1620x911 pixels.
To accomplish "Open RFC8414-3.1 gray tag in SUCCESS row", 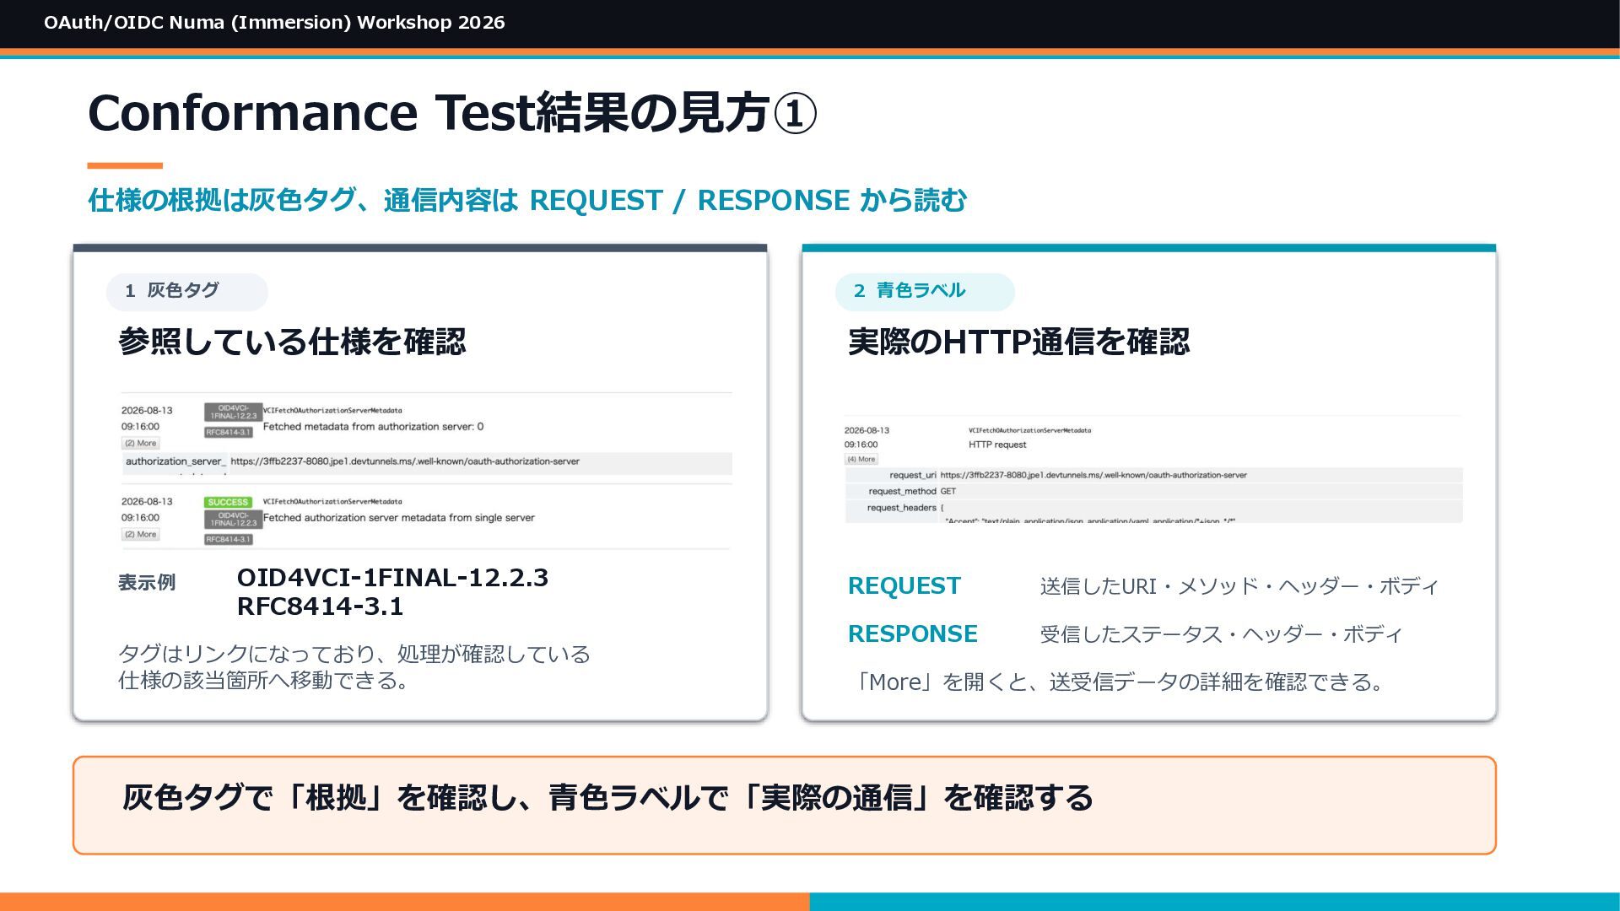I will (x=228, y=540).
